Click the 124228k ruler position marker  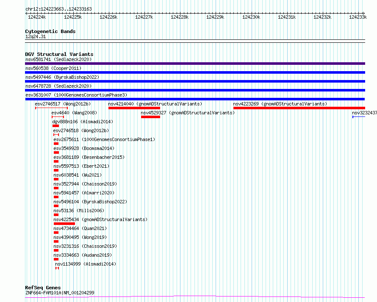pyautogui.click(x=180, y=17)
